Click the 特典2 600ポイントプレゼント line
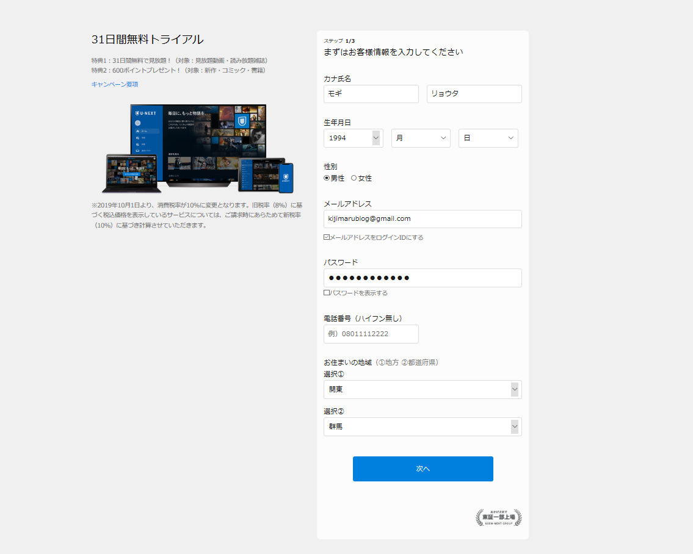Viewport: 693px width, 554px height. tap(178, 70)
